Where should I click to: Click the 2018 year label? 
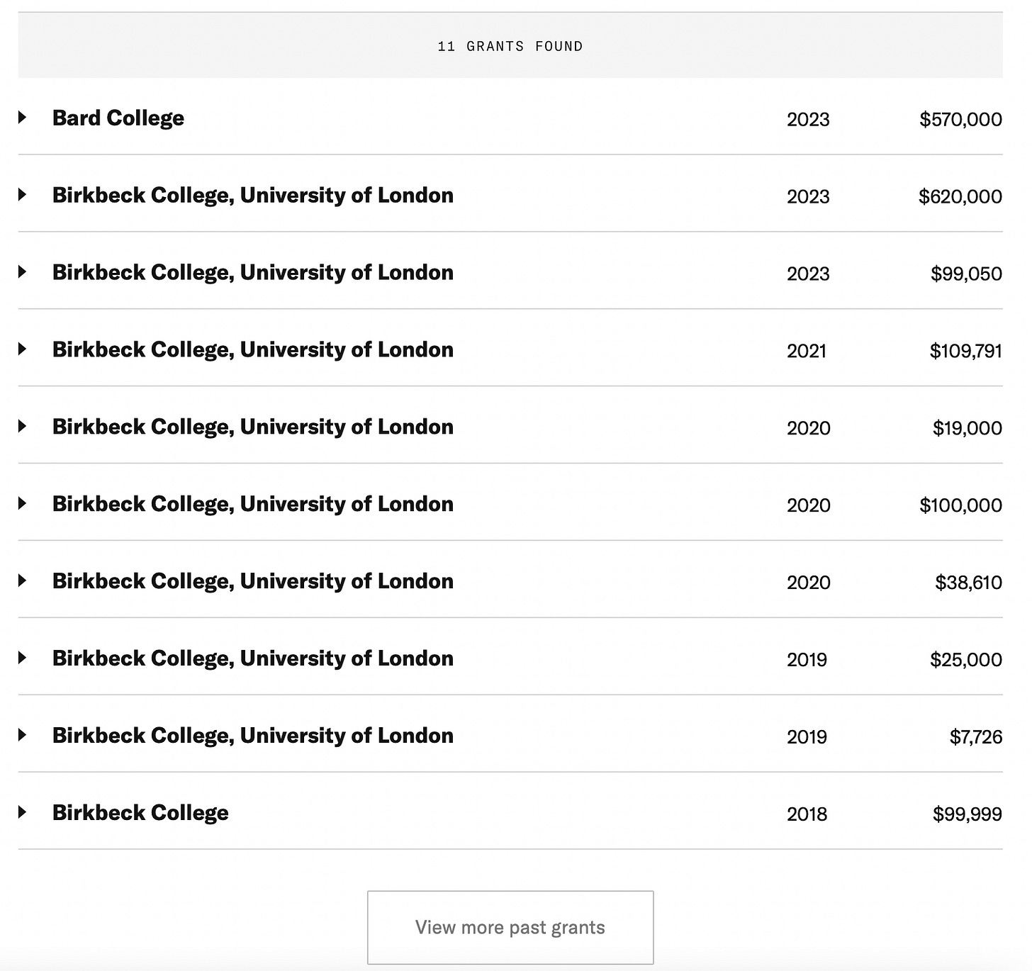click(x=807, y=814)
